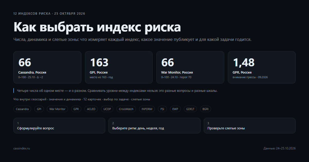Click the subtitle about Числа, динамика и слепые зоны

132,40
